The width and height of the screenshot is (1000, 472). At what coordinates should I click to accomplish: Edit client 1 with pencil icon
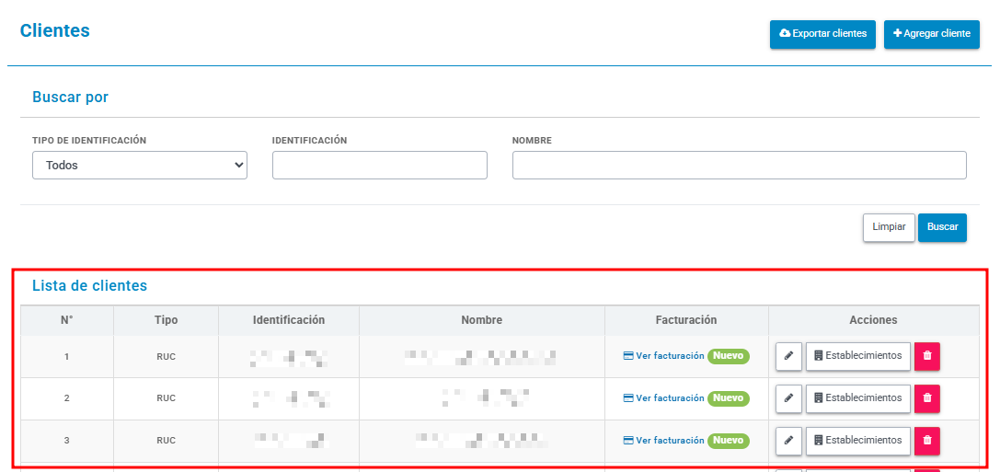pyautogui.click(x=788, y=356)
